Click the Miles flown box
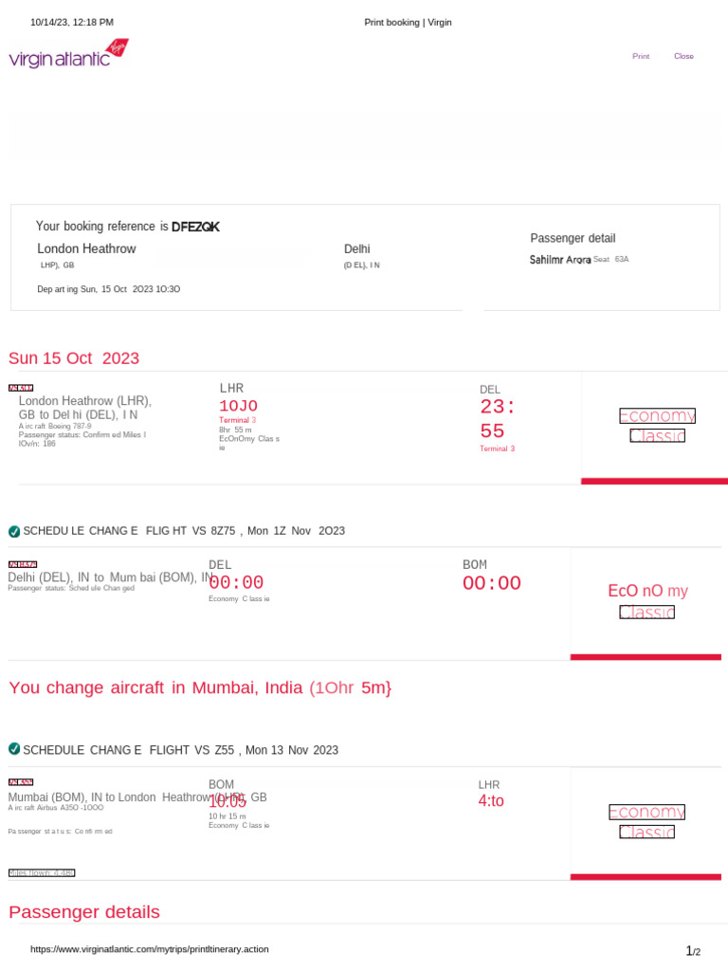 42,872
